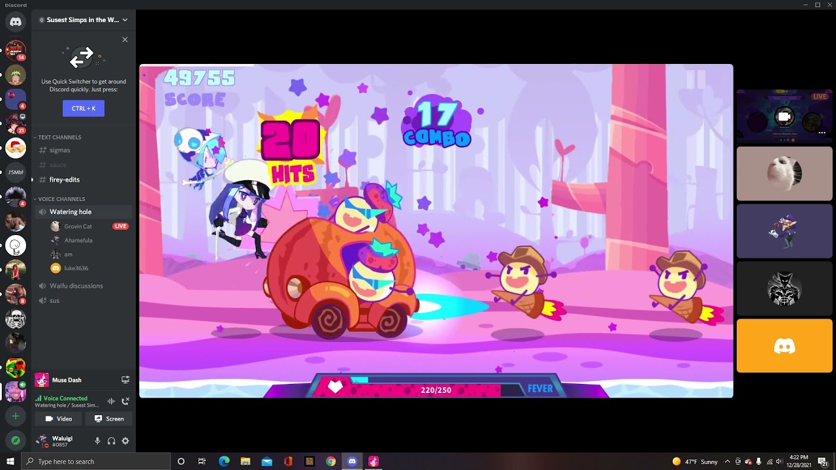Open the volume tray icon
This screenshot has width=836, height=470.
[779, 462]
